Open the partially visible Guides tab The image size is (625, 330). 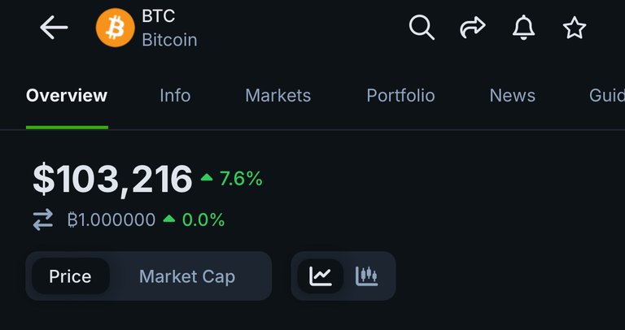pyautogui.click(x=606, y=96)
